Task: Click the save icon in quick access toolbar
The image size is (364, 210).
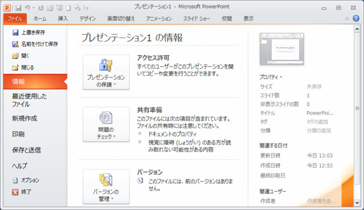Action: pos(18,8)
